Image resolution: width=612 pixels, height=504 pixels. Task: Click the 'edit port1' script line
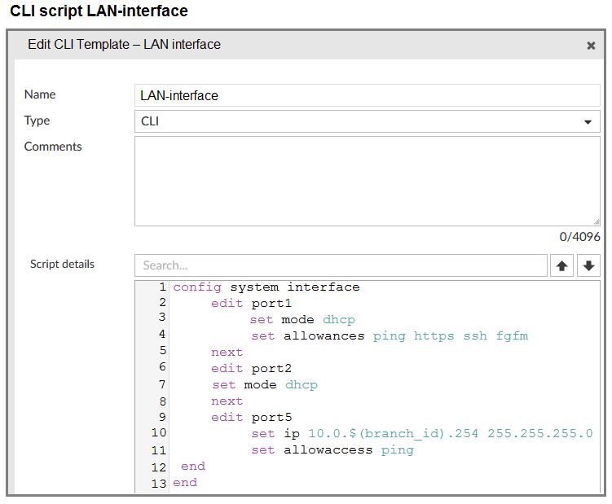(251, 303)
